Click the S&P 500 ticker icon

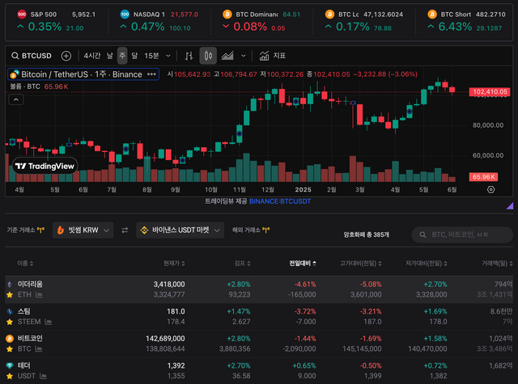[22, 15]
